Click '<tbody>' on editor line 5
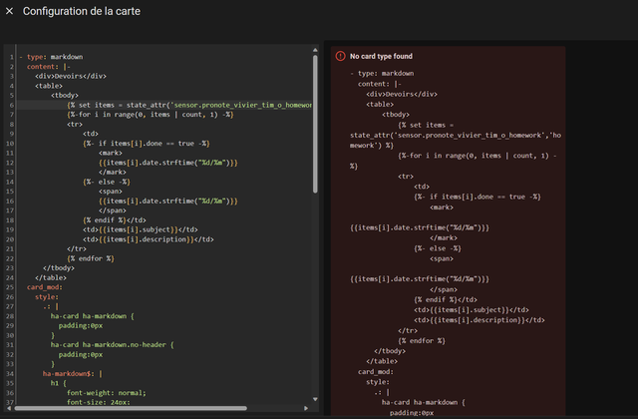The width and height of the screenshot is (638, 419). 65,96
